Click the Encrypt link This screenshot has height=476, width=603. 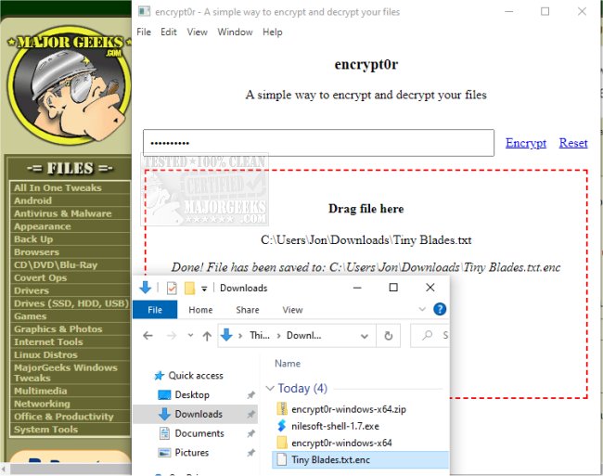pos(526,143)
